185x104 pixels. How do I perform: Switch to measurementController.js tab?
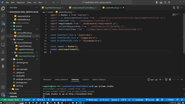(x=83, y=8)
